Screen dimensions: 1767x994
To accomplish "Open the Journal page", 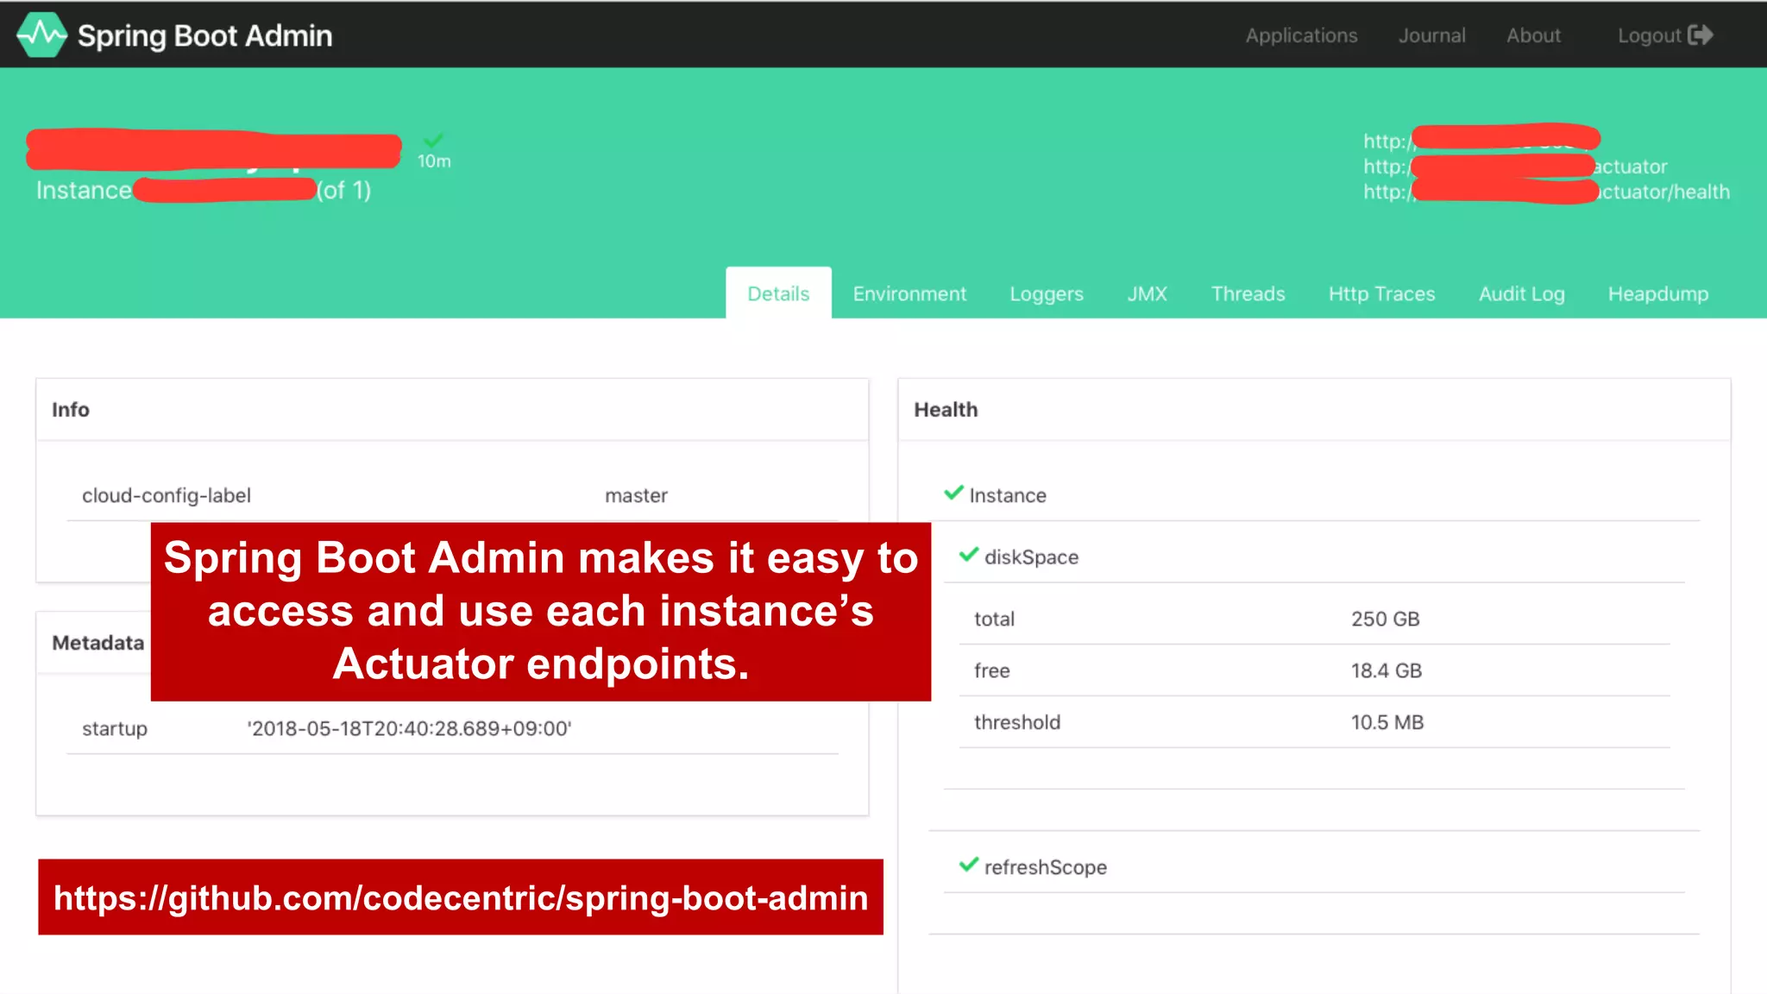I will click(1431, 35).
